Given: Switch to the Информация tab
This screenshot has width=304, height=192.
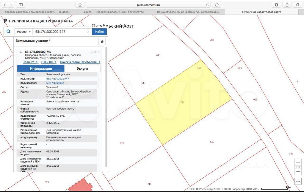Looking at the screenshot, I should point(41,69).
